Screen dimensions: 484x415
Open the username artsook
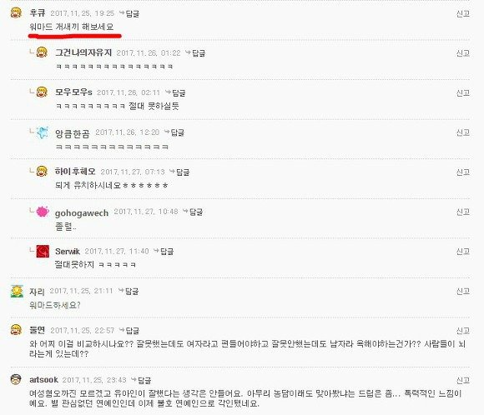[x=43, y=380]
